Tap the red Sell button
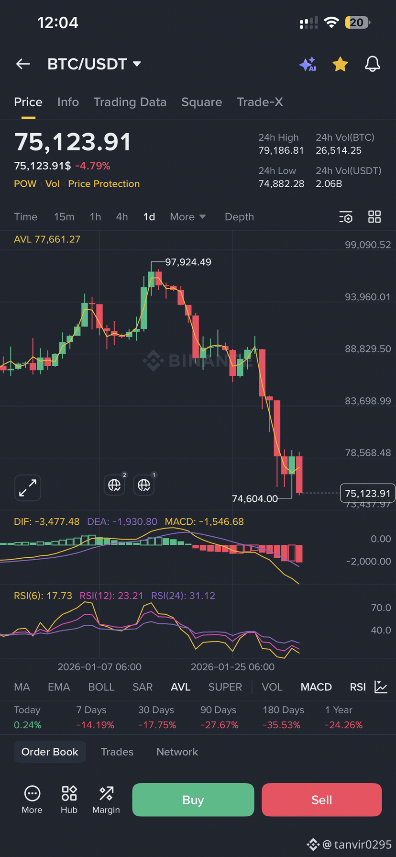The height and width of the screenshot is (857, 396). (x=321, y=800)
